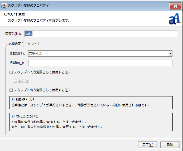The width and height of the screenshot is (183, 151).
Task: Enable スクリプト出力変数として使用する checkbox
Action: 11,90
